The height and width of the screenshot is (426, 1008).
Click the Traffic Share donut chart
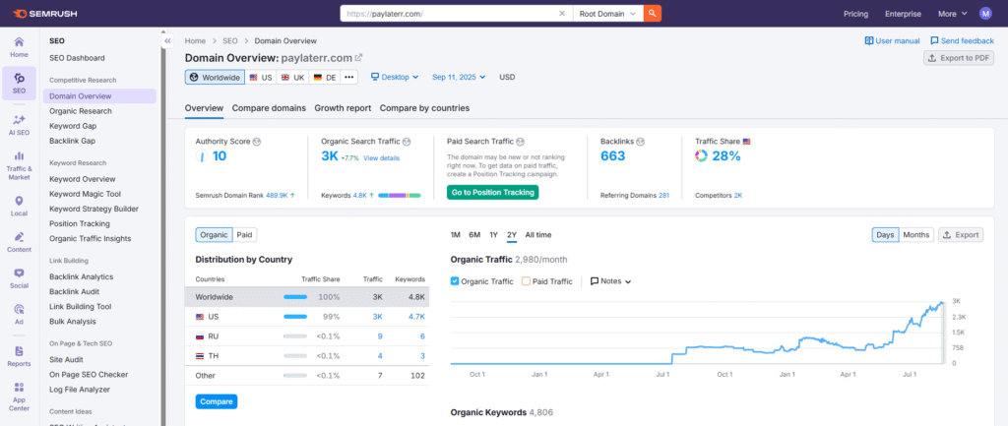701,155
